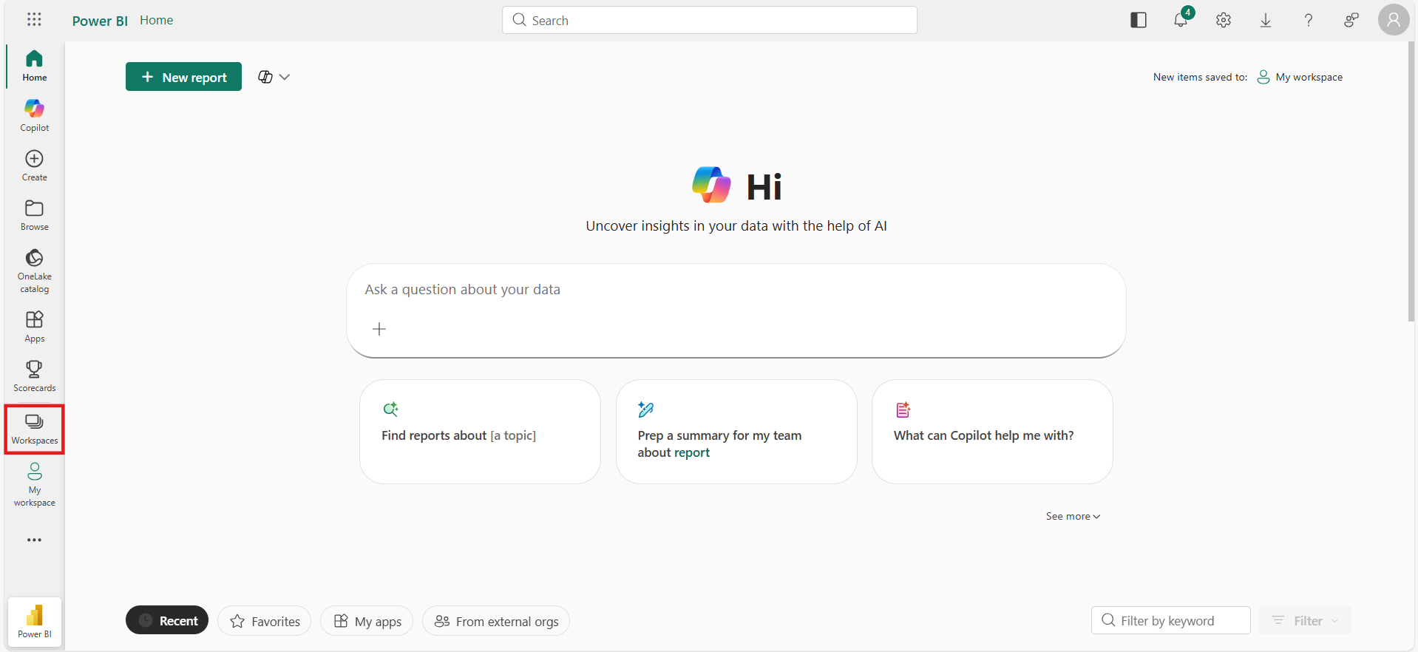Open the OneLake catalog
Image resolution: width=1418 pixels, height=652 pixels.
coord(34,271)
